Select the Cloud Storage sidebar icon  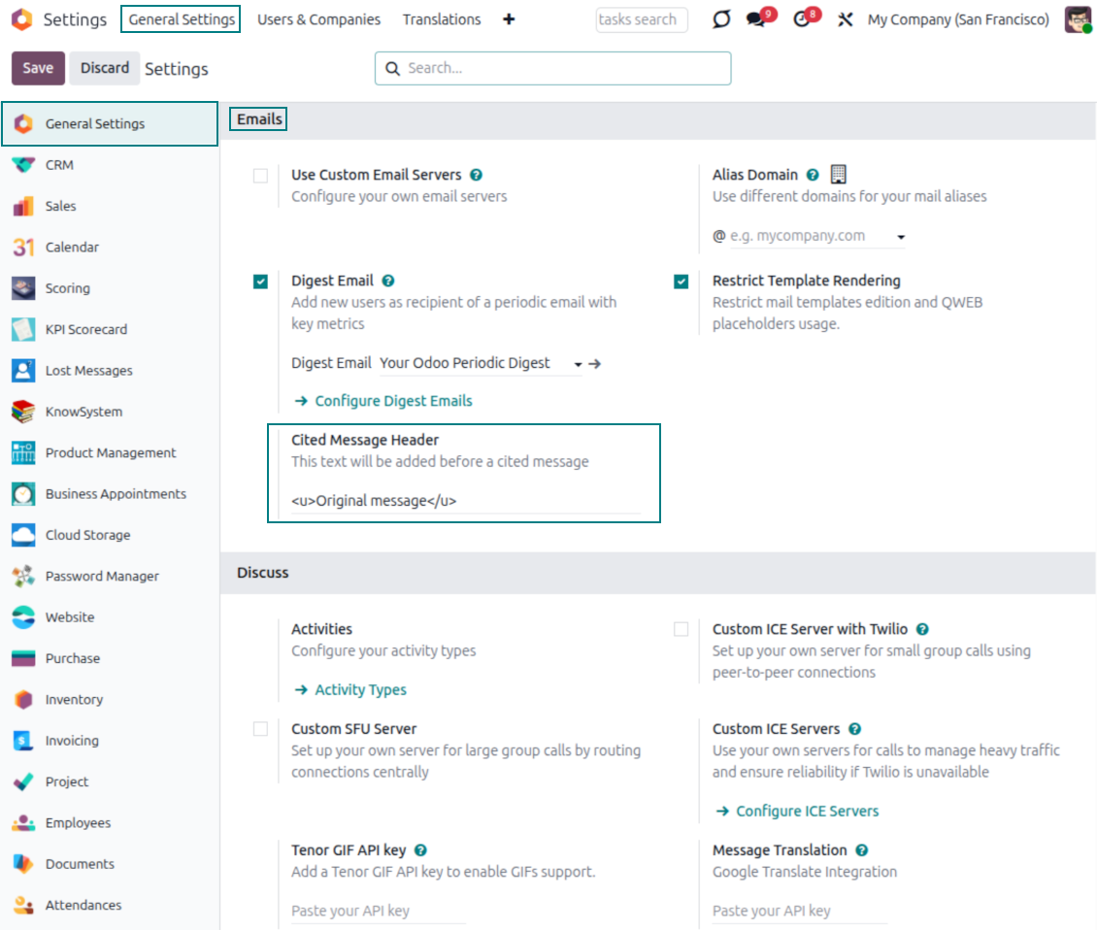click(21, 535)
